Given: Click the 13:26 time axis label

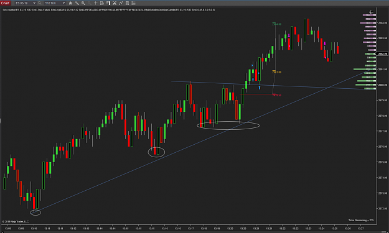Looking at the screenshot, I should pos(347,228).
